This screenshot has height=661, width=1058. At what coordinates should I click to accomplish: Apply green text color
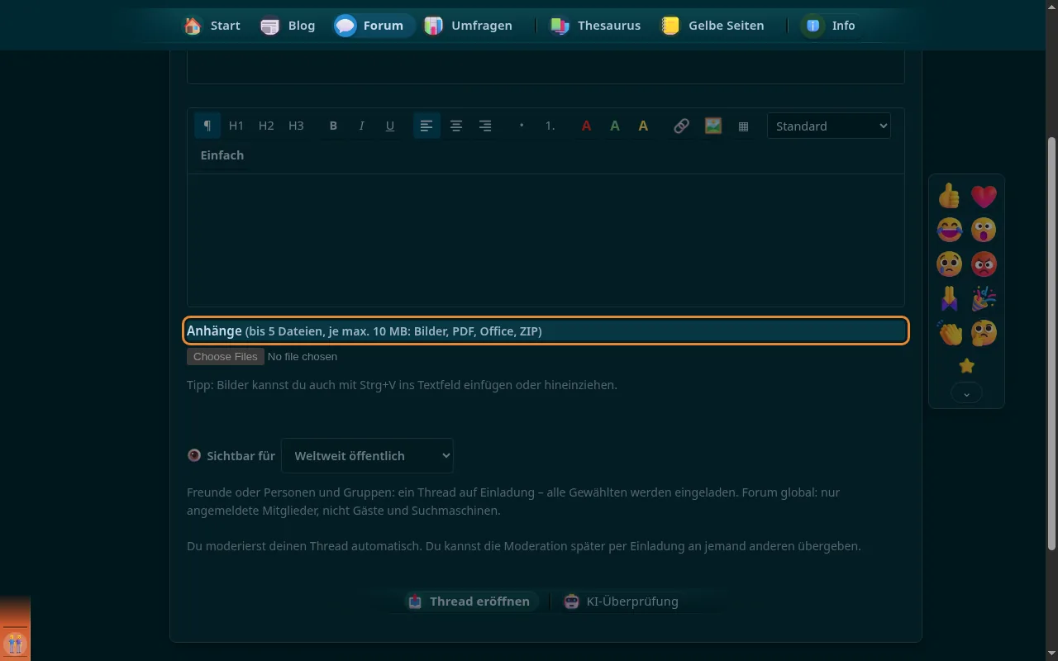point(614,126)
